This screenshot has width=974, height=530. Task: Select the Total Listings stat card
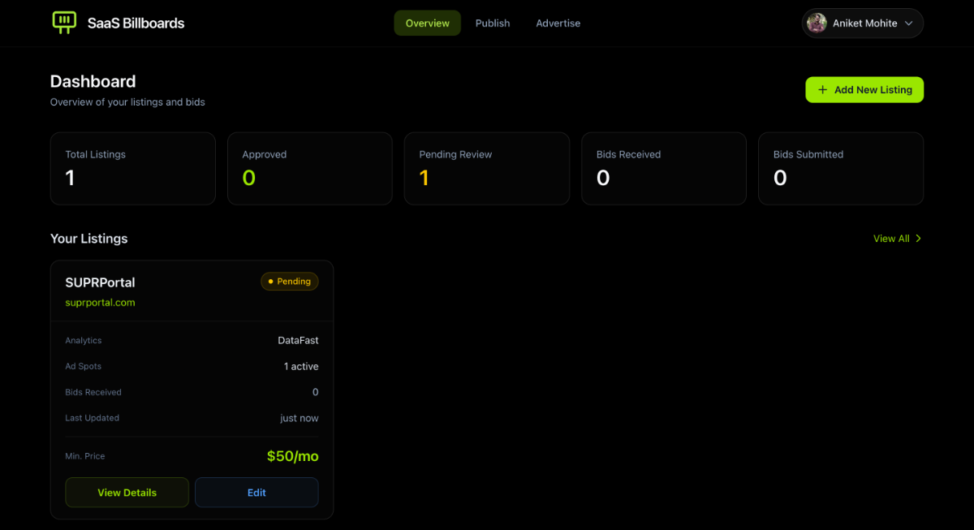point(132,168)
